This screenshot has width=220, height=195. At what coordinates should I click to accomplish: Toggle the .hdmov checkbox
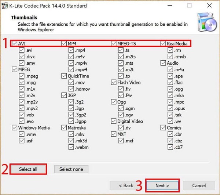pyautogui.click(x=71, y=89)
